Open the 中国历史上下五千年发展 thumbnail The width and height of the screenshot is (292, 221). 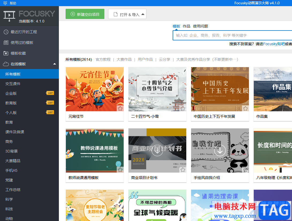click(x=220, y=89)
